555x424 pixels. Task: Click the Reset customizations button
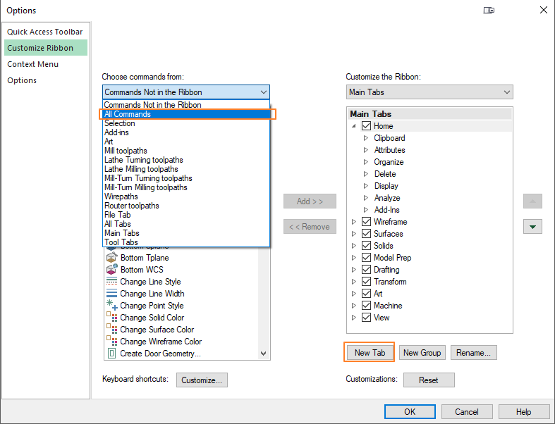429,380
